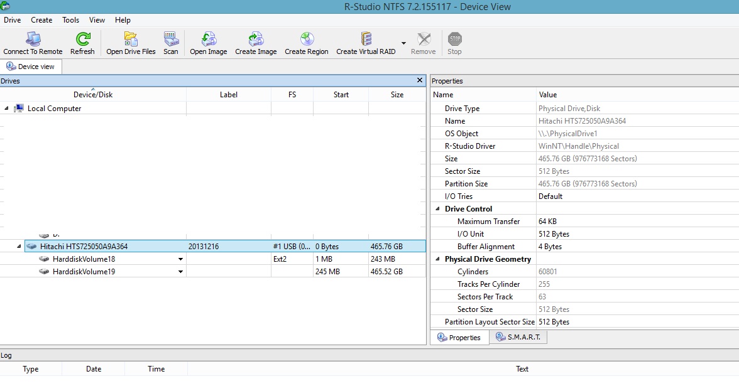Click the Name column header in Properties
This screenshot has height=391, width=739.
point(484,95)
